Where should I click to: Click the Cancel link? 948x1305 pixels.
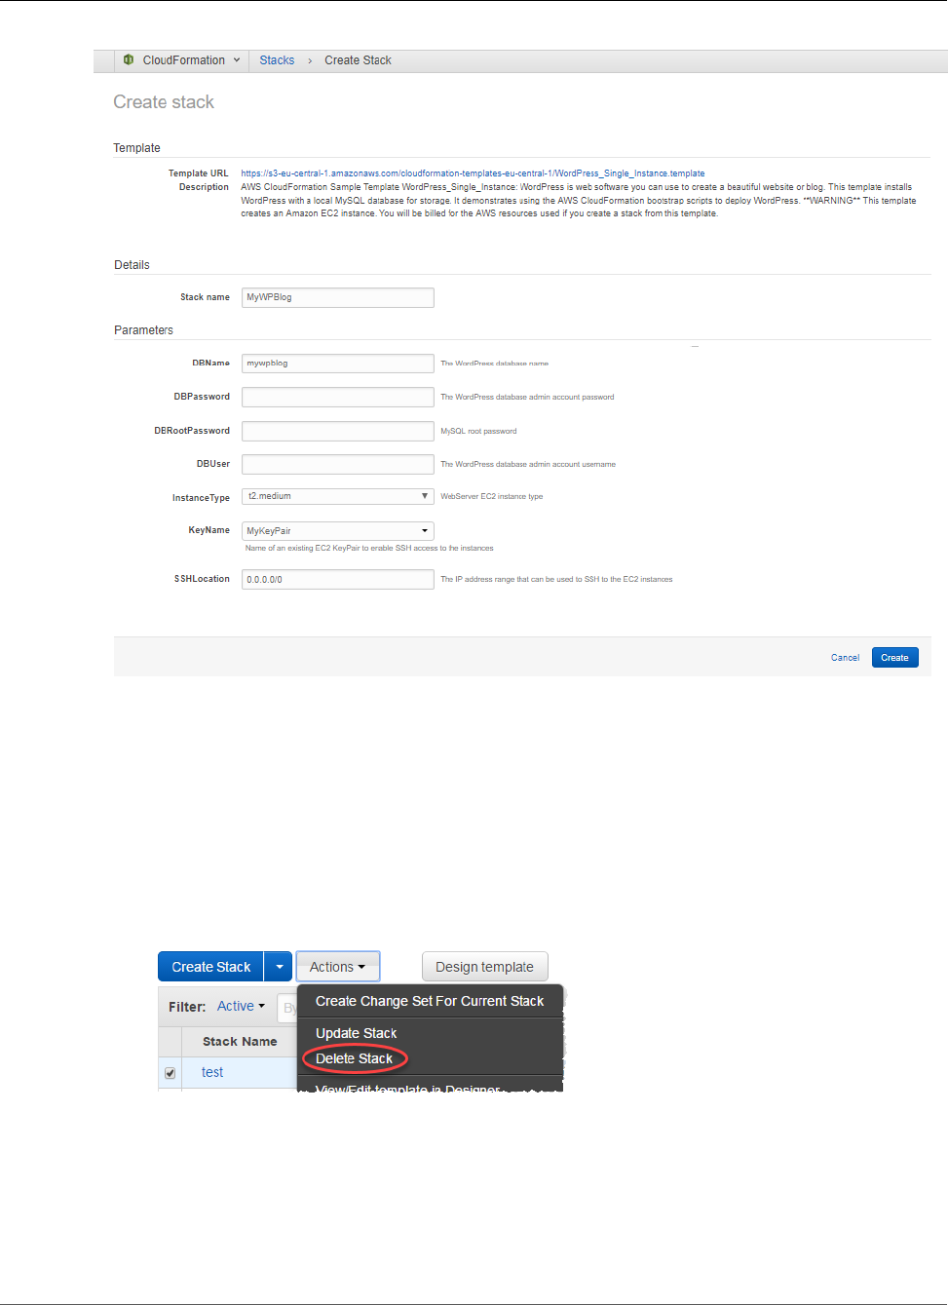845,658
